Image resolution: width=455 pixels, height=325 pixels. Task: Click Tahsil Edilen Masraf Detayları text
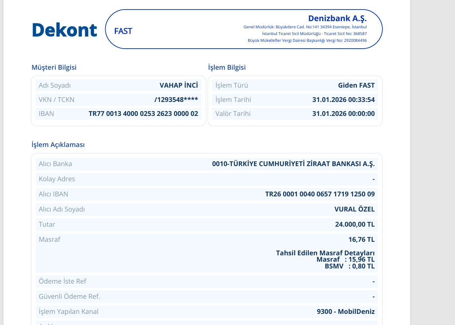[x=325, y=253]
